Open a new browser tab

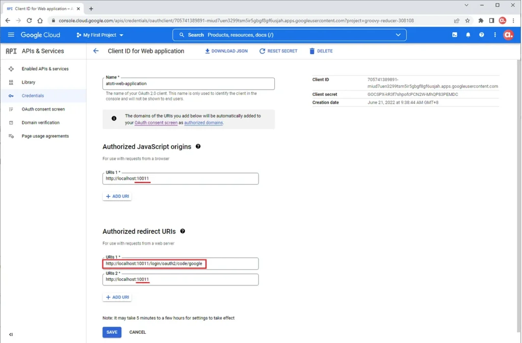[x=91, y=9]
